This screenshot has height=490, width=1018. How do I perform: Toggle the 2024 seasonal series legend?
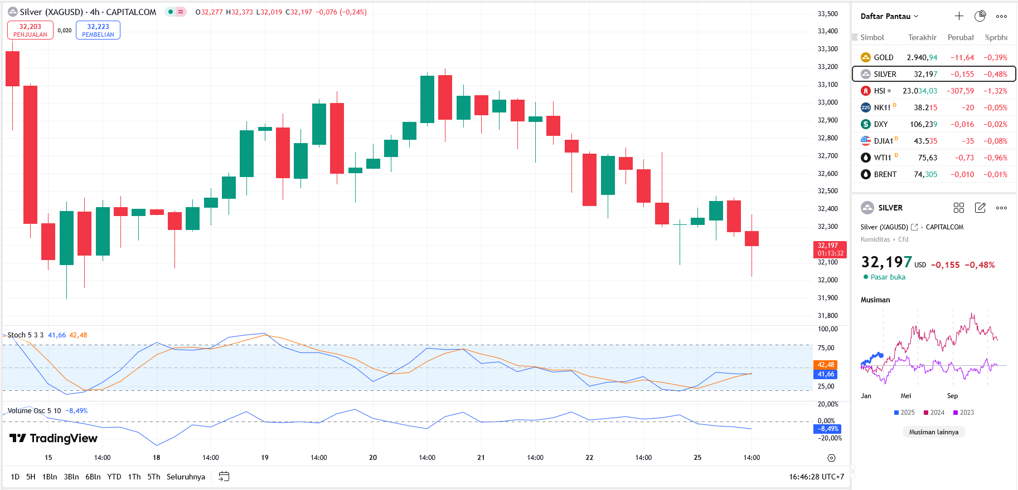pyautogui.click(x=934, y=413)
